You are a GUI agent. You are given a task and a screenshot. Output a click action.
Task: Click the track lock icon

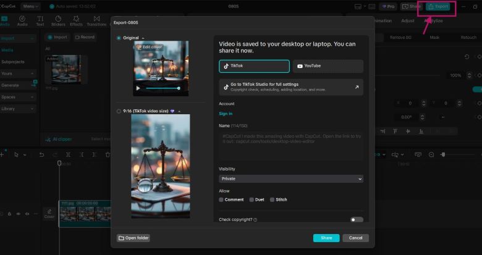coord(9,214)
